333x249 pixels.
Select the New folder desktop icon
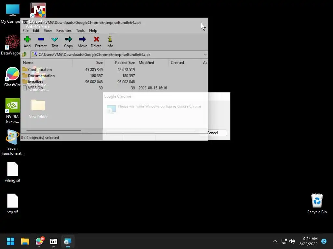point(38,109)
